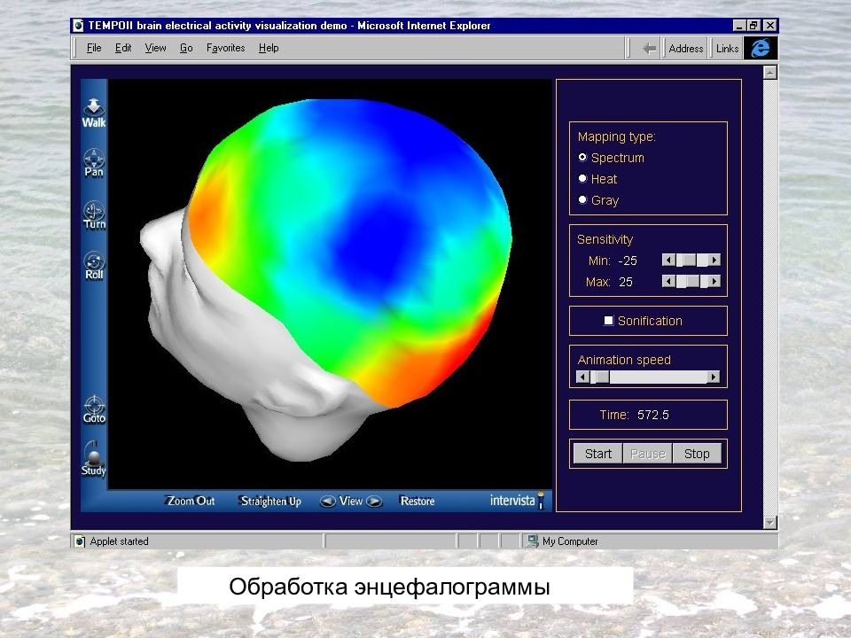Click the Goto crosshair tool
851x638 pixels.
pos(94,409)
